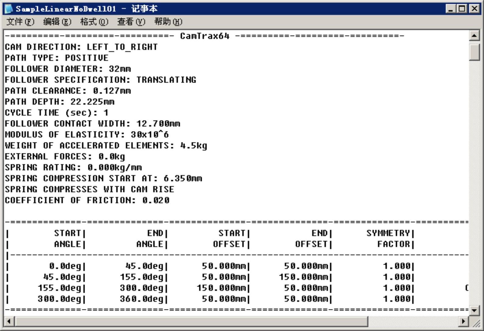484x331 pixels.
Task: Maximize the Notepad window
Action: click(462, 9)
